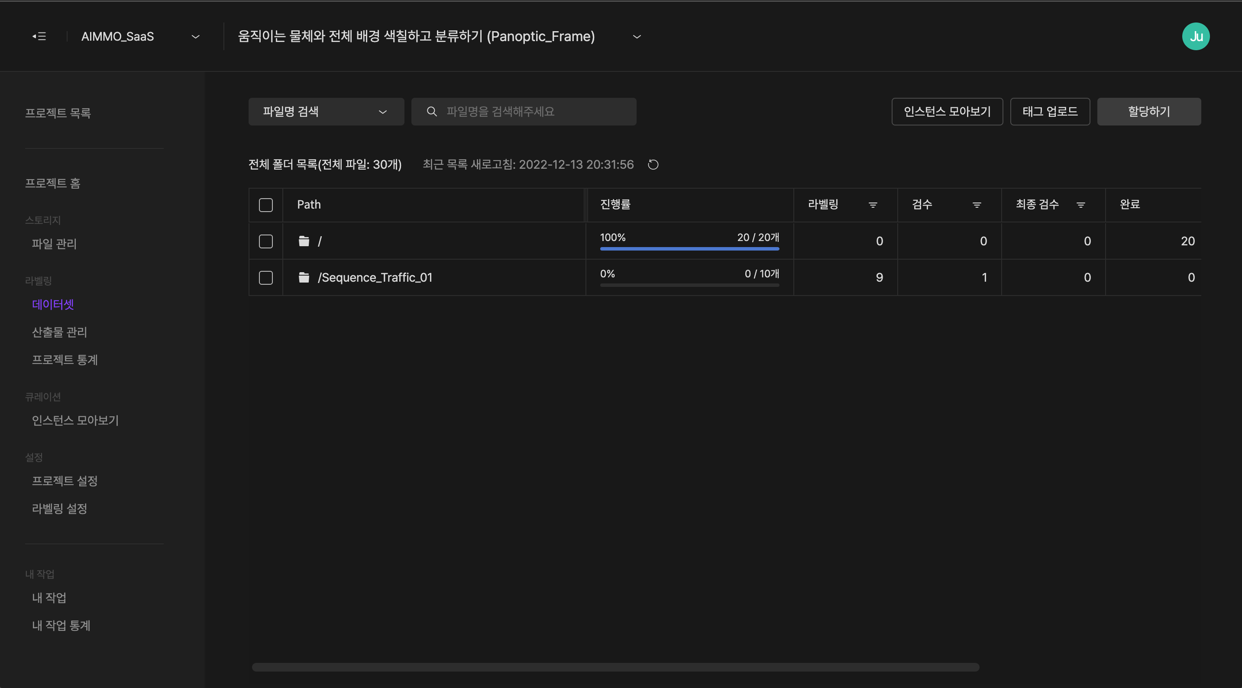Refresh the folder list with the reload icon

(x=653, y=165)
